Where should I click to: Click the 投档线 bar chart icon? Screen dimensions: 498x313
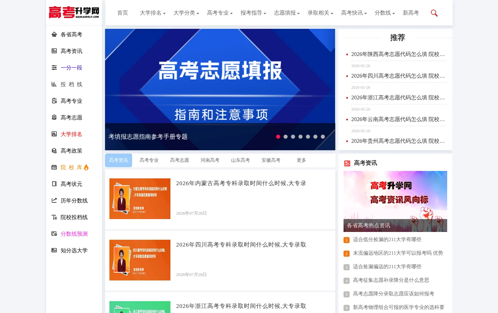54,84
